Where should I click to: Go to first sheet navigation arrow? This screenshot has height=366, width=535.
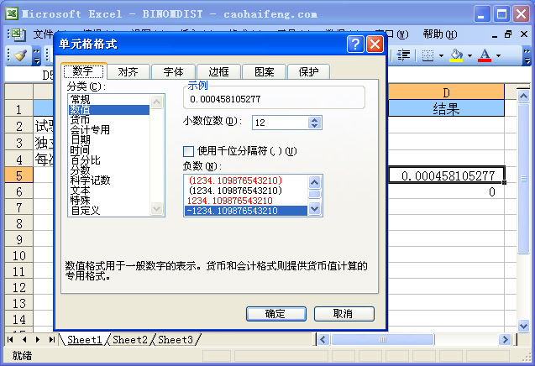tap(10, 339)
